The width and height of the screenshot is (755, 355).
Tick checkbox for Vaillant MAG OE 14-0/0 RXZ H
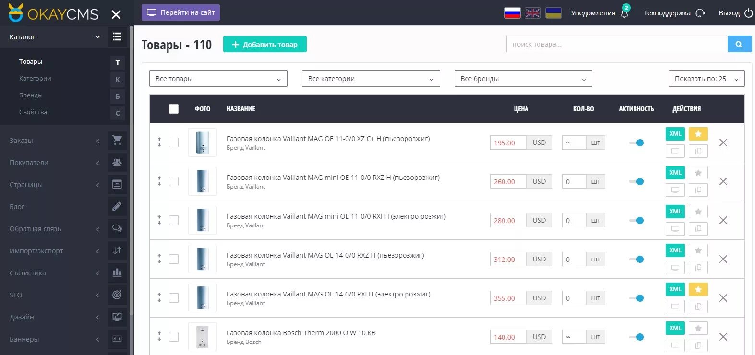[x=174, y=259]
